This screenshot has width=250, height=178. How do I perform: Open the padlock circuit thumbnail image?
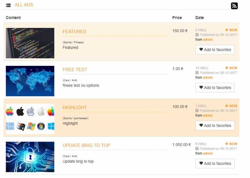[x=30, y=157]
